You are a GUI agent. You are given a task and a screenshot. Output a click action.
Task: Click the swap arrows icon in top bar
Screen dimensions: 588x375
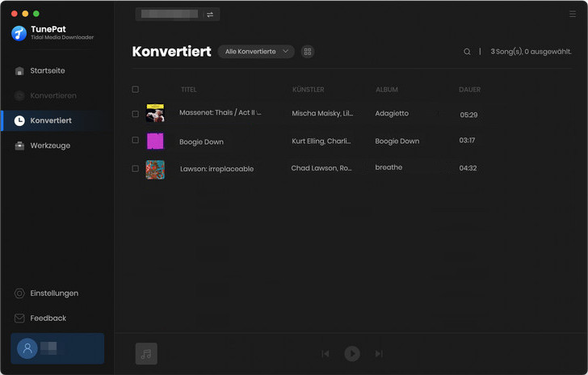coord(210,15)
